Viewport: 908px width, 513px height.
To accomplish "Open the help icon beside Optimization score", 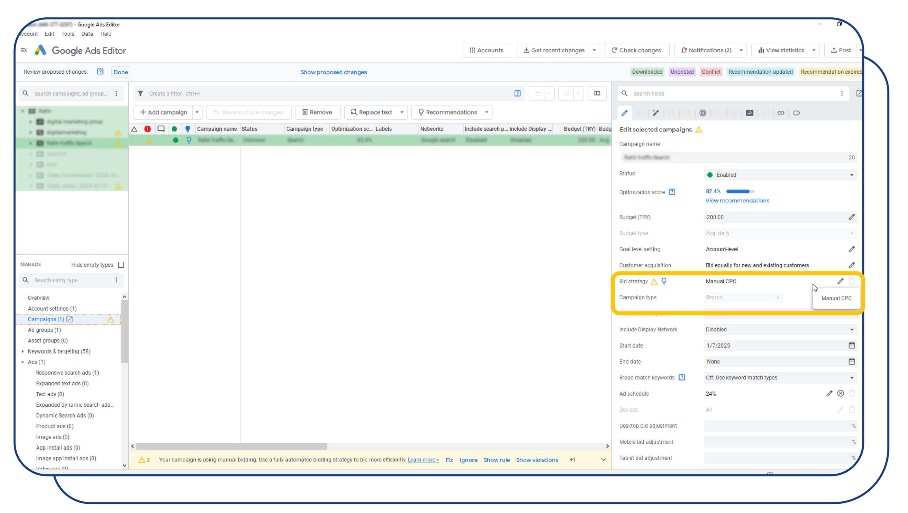I will click(672, 192).
